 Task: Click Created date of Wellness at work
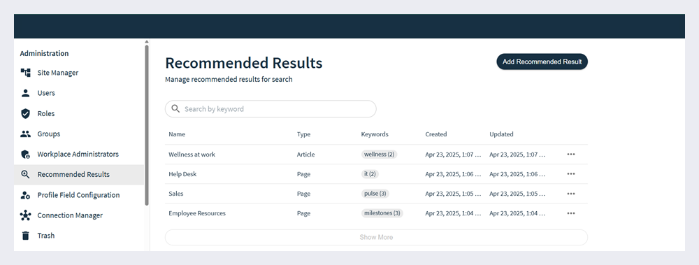pos(454,155)
